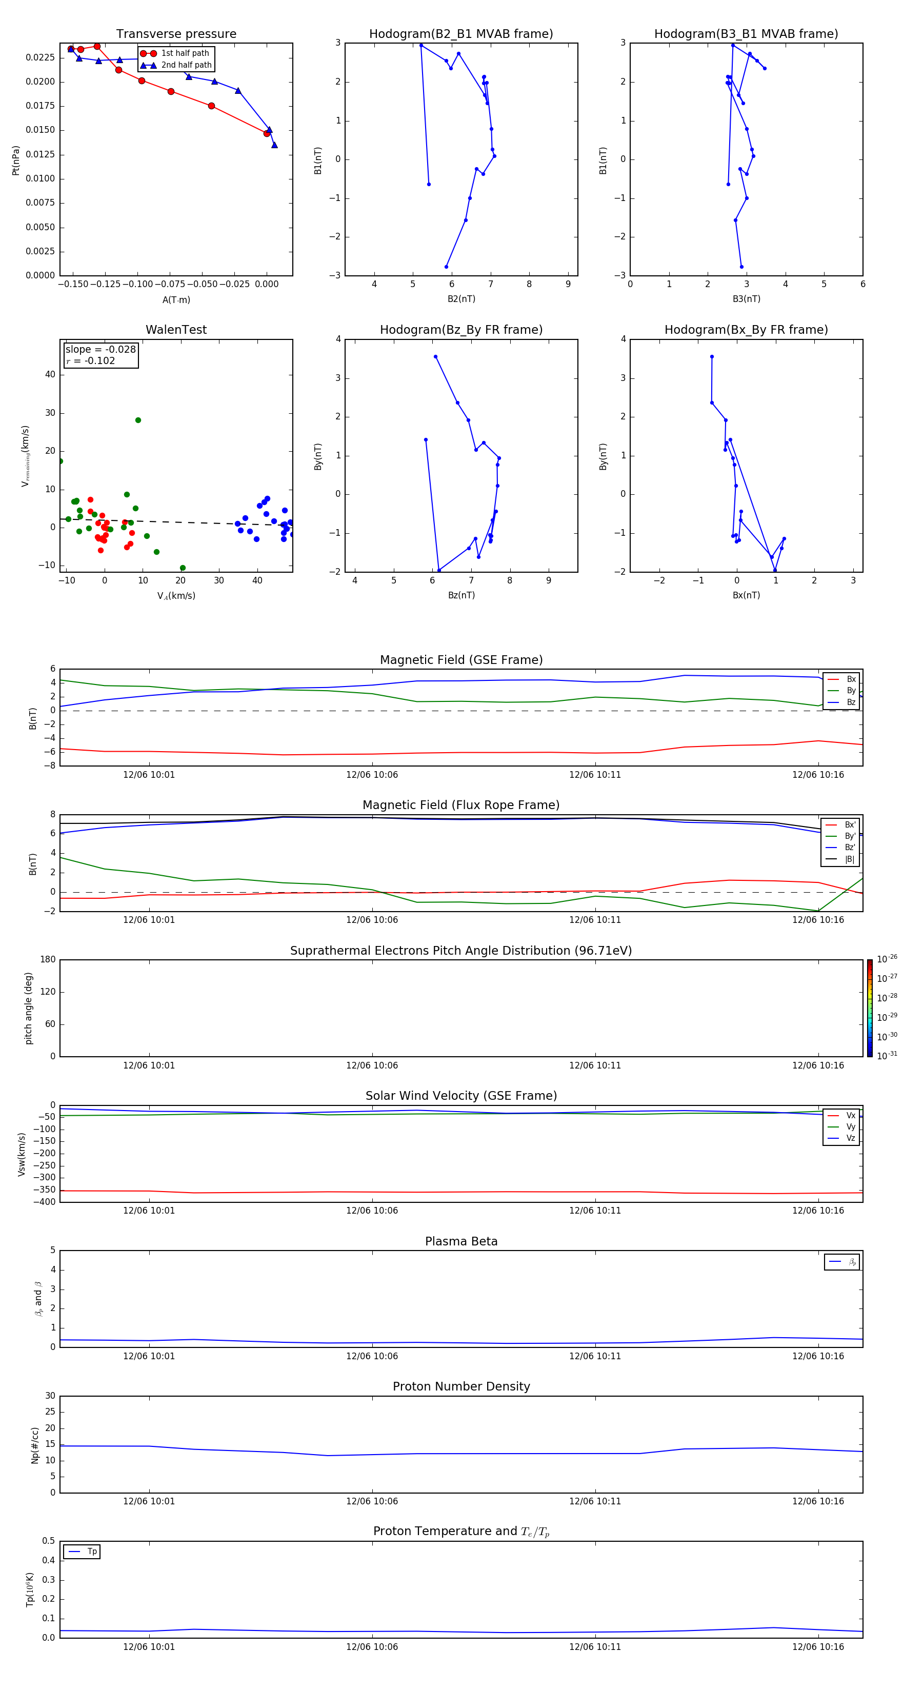Select "Bx'" in Flux Rope legend
The width and height of the screenshot is (923, 1692).
[841, 825]
